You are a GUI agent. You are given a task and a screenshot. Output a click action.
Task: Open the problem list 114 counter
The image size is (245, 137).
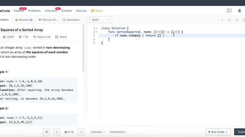click(x=69, y=132)
